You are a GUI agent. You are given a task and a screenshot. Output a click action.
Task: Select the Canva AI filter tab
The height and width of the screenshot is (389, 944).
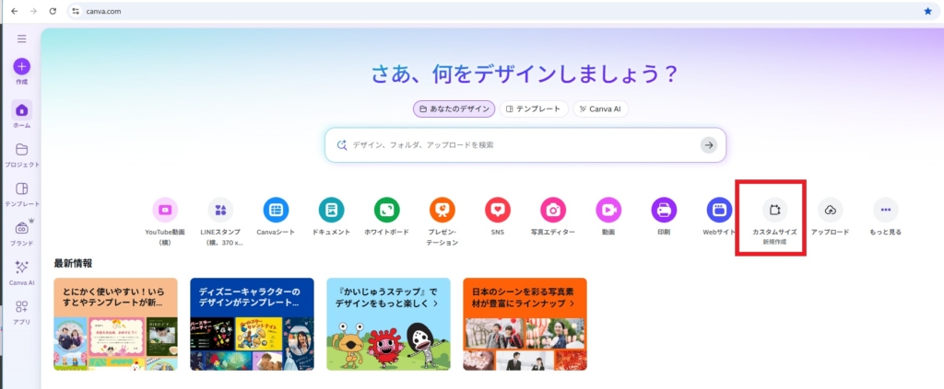click(601, 109)
